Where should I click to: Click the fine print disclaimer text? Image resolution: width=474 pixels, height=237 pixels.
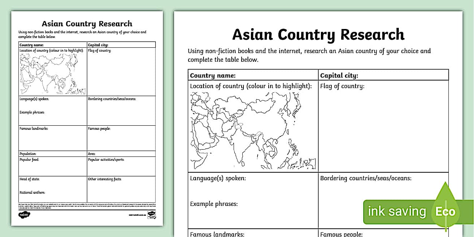[87, 205]
